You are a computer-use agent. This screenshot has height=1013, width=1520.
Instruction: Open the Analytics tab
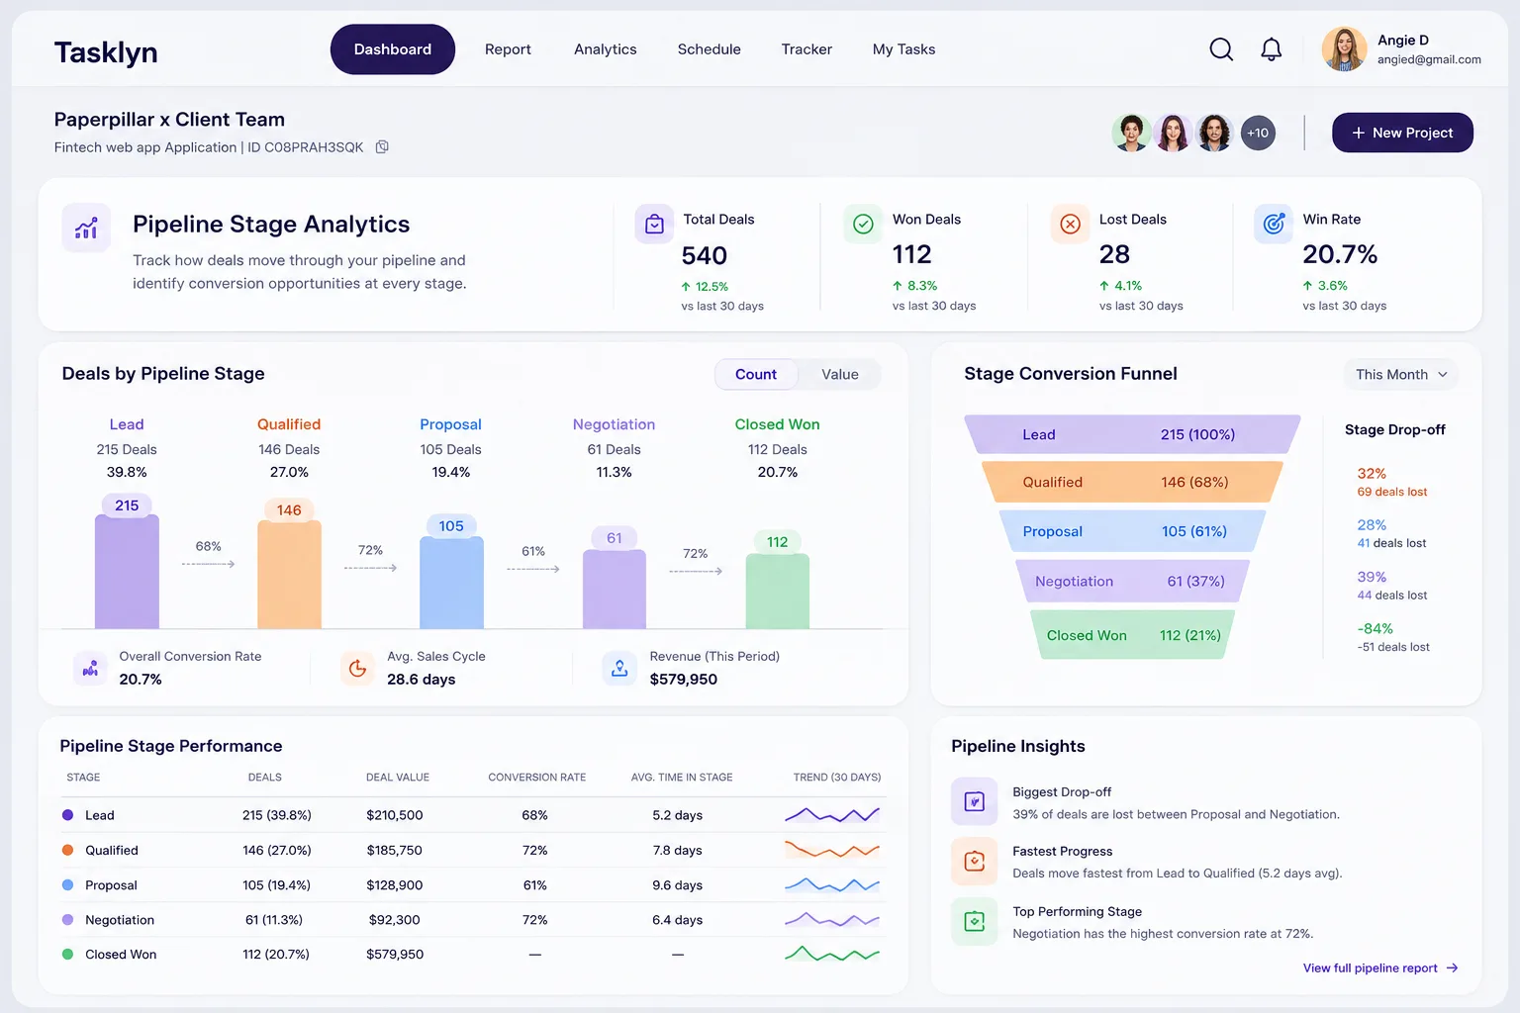(x=606, y=49)
